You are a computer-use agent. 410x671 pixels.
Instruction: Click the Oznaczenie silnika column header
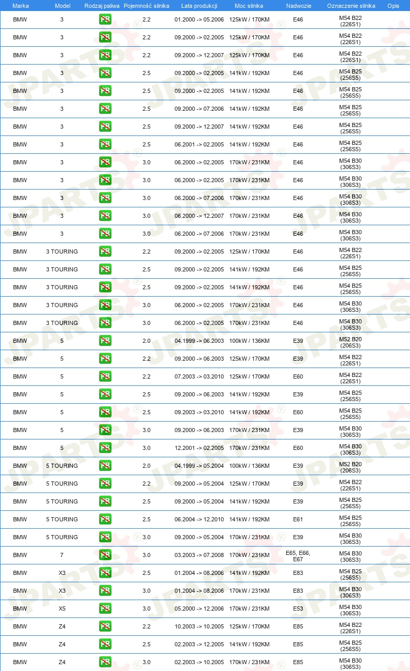(x=351, y=6)
